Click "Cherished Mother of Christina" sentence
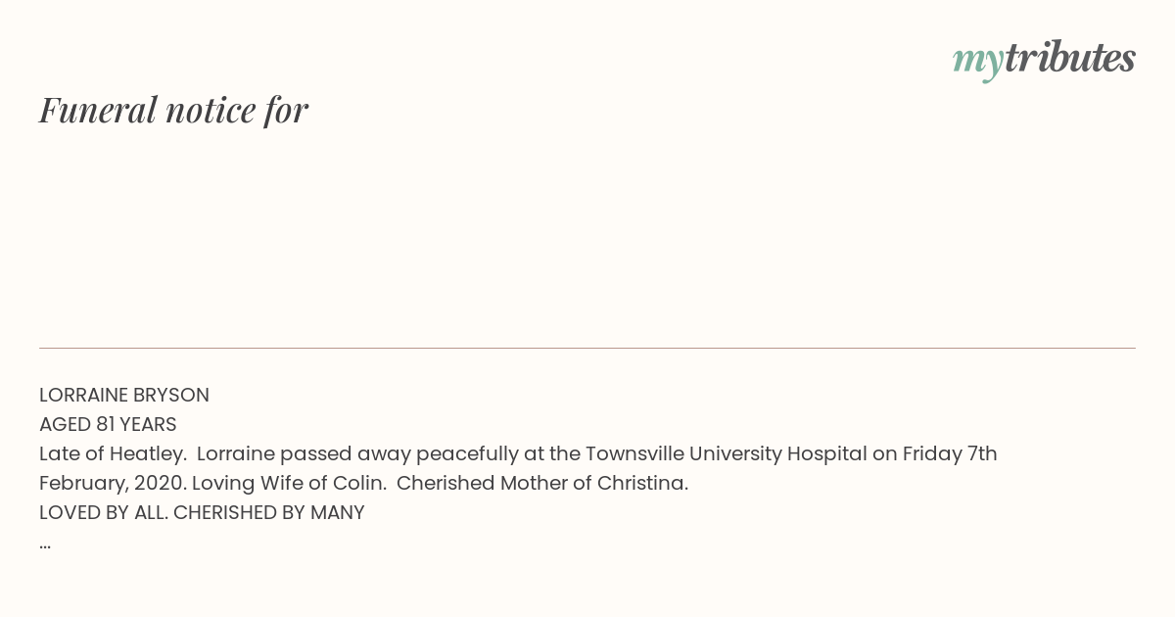Image resolution: width=1175 pixels, height=617 pixels. point(542,484)
